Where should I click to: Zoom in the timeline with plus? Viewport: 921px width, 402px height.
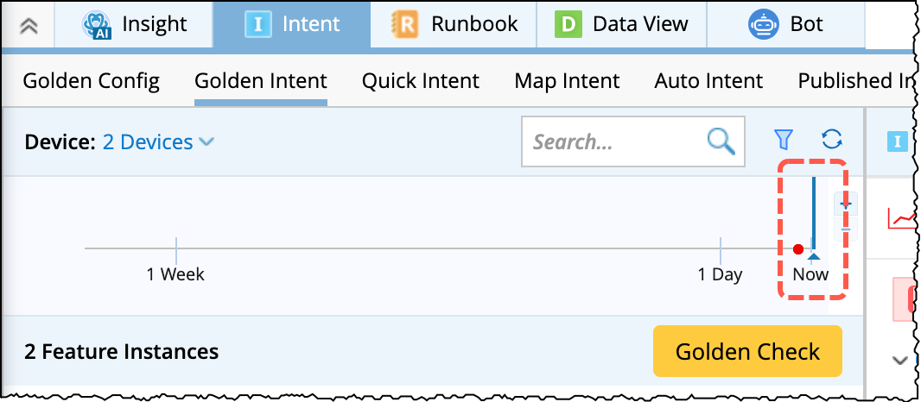(x=847, y=204)
